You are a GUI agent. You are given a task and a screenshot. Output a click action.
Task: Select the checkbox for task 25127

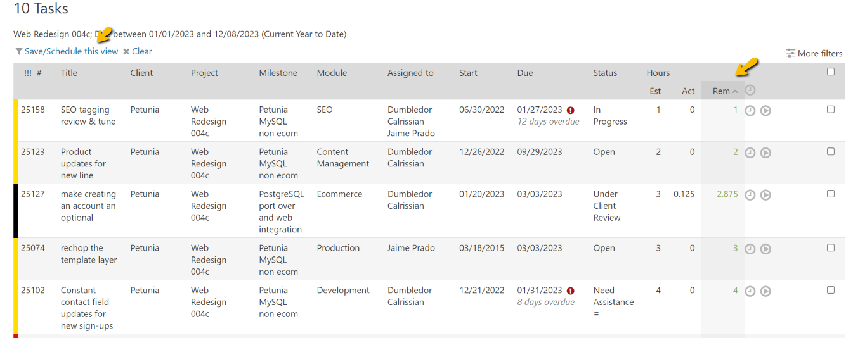831,194
